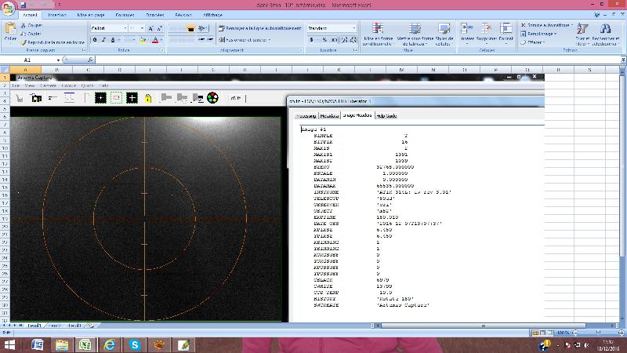The height and width of the screenshot is (353, 627).
Task: Click the Couper scissors icon
Action: tap(24, 25)
